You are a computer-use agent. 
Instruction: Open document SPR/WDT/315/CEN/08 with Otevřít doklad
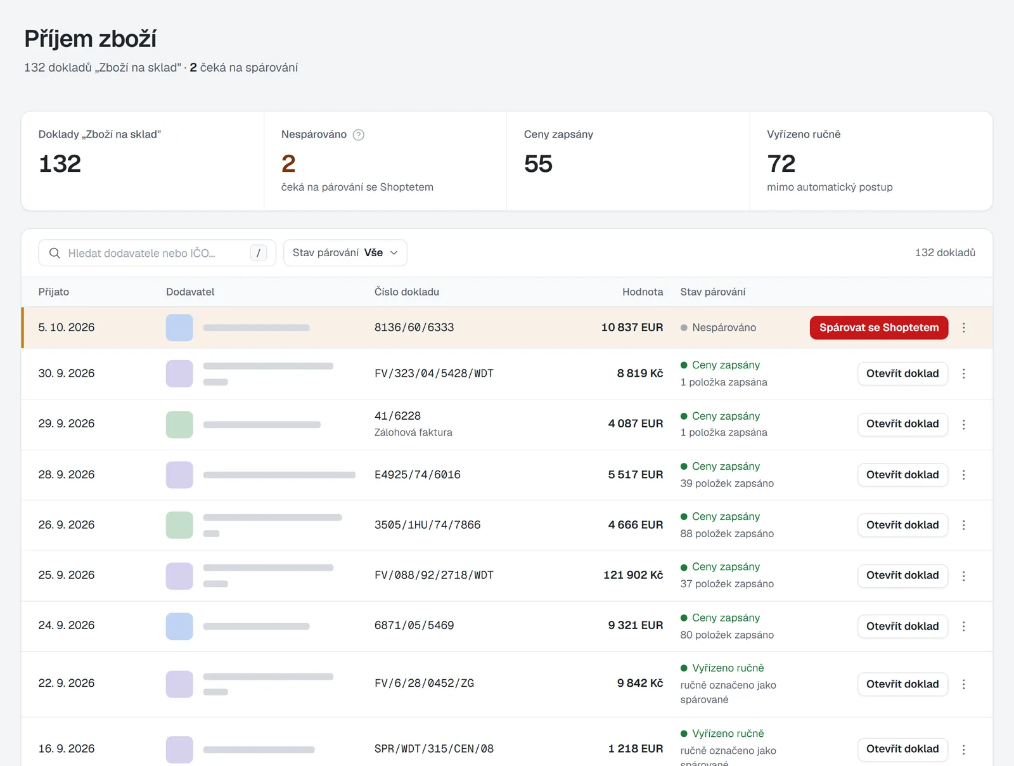coord(902,750)
